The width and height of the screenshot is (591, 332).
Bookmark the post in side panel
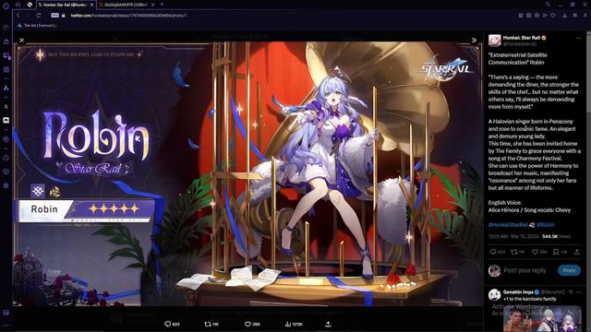[x=556, y=252]
